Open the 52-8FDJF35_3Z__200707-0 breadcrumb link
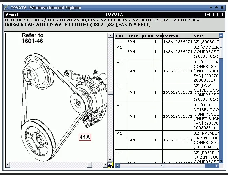This screenshot has width=228, height=175. (x=164, y=20)
